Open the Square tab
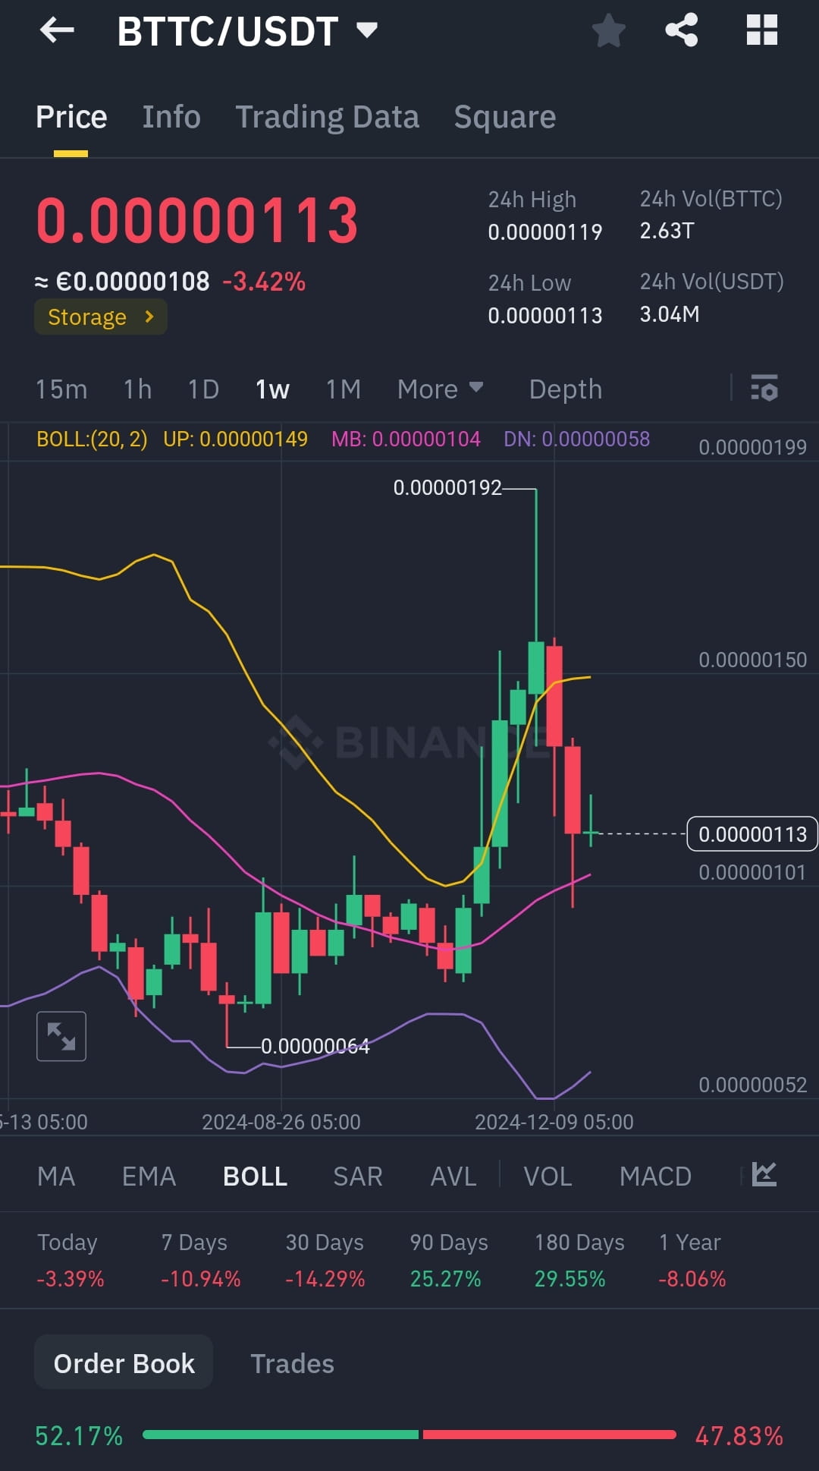The width and height of the screenshot is (819, 1471). point(505,117)
